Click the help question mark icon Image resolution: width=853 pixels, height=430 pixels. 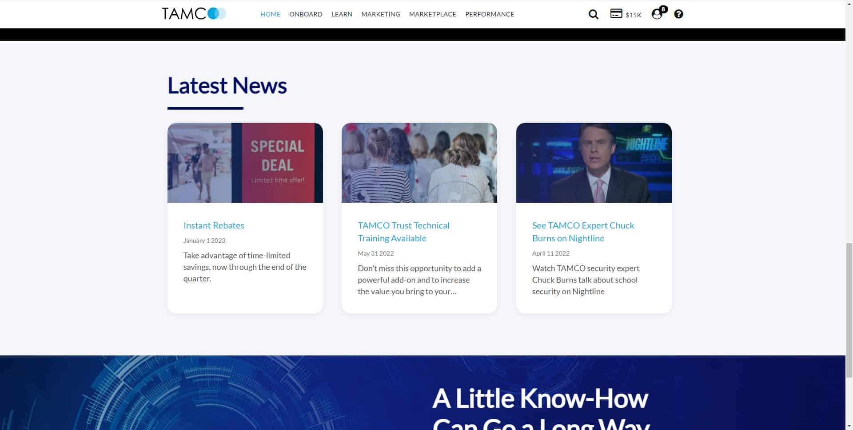pos(678,14)
